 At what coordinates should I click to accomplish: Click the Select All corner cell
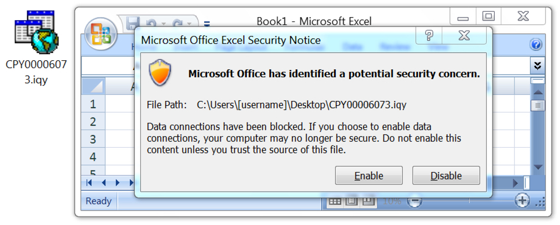(93, 86)
